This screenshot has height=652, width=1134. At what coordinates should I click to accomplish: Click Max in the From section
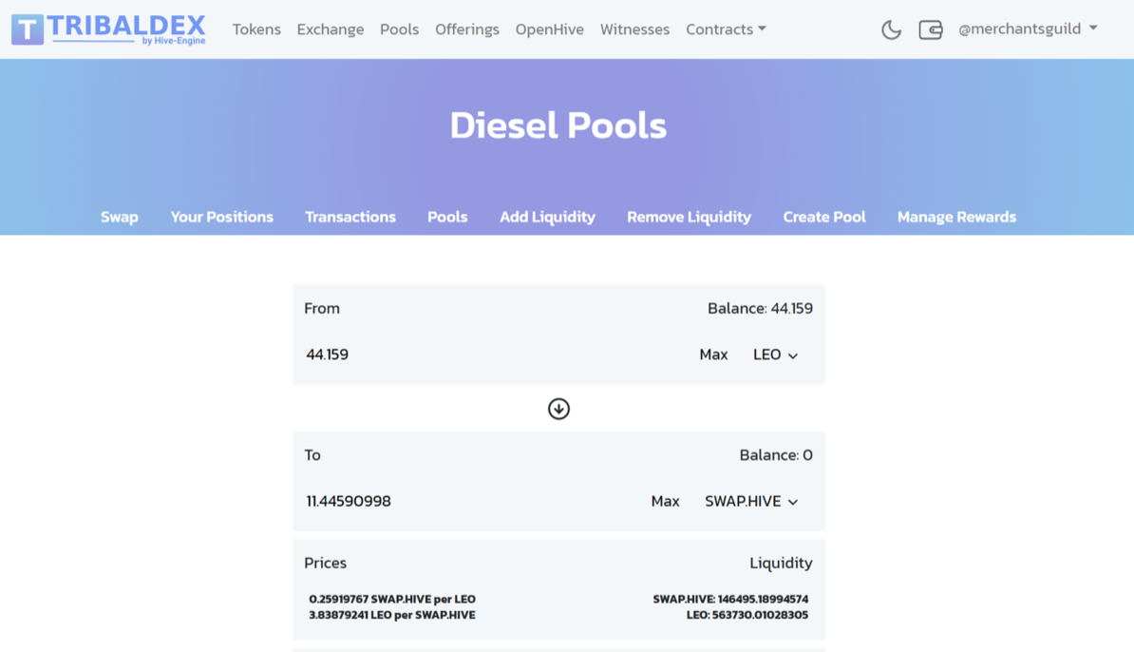713,355
